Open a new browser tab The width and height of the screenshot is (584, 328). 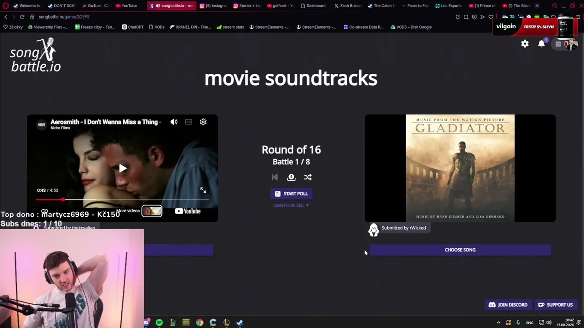[x=537, y=5]
